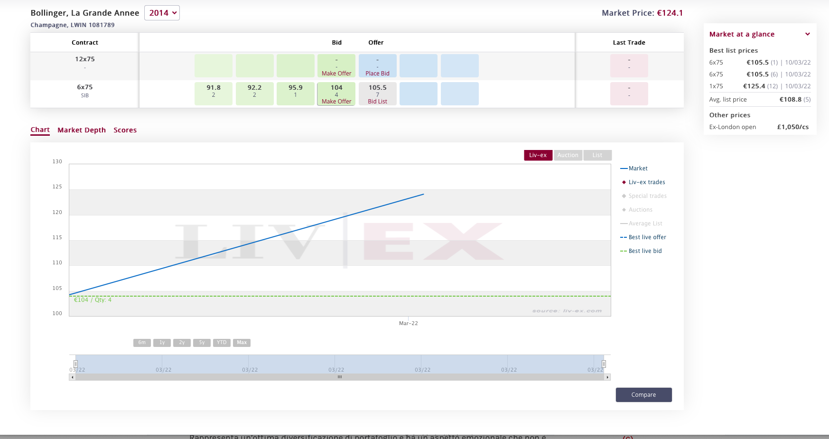Image resolution: width=829 pixels, height=439 pixels.
Task: Set chart range to Max
Action: click(x=242, y=343)
